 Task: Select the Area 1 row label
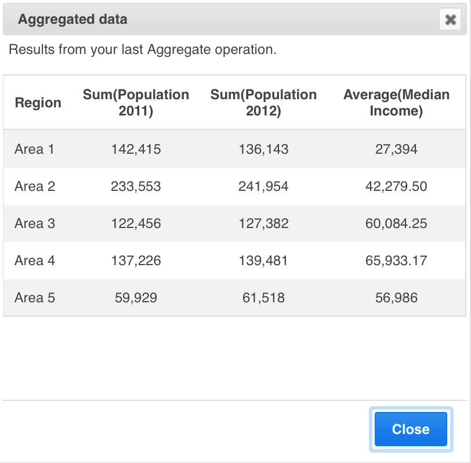click(x=34, y=149)
